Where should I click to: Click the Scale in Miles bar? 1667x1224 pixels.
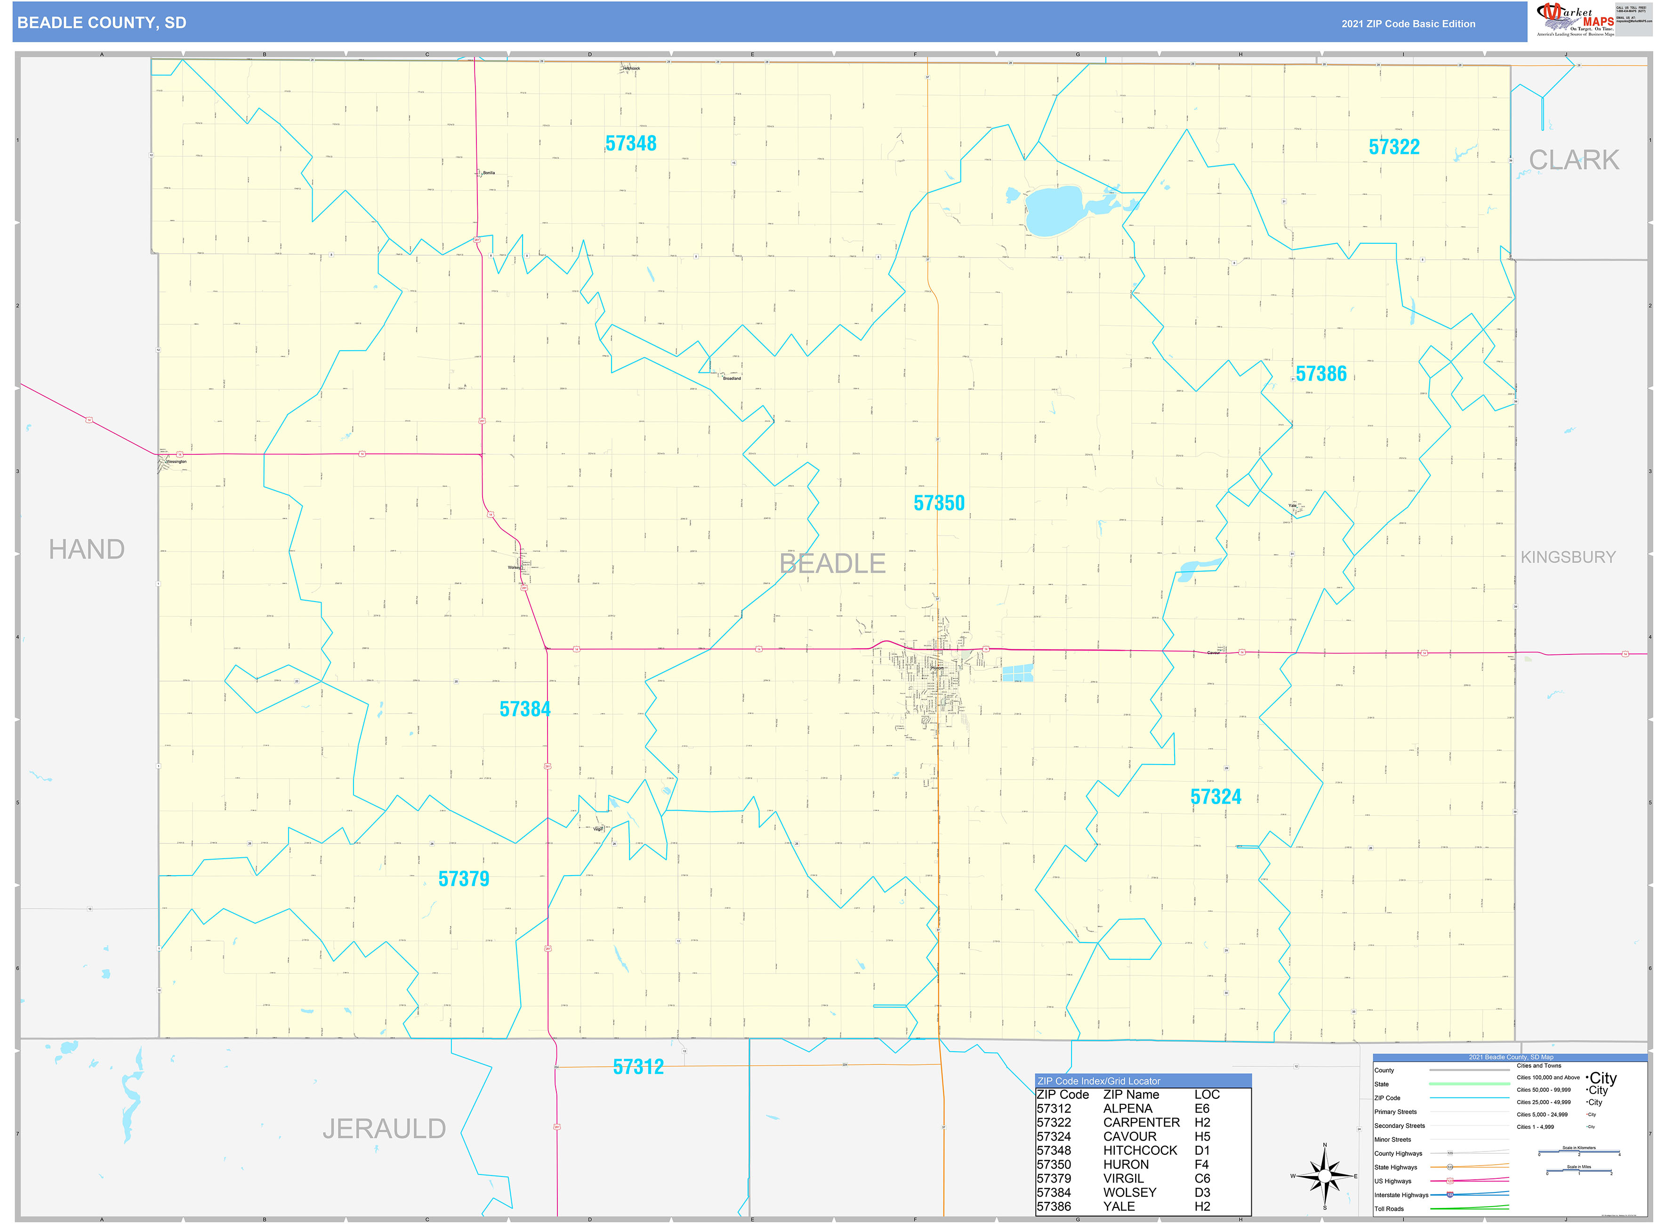coord(1579,1171)
